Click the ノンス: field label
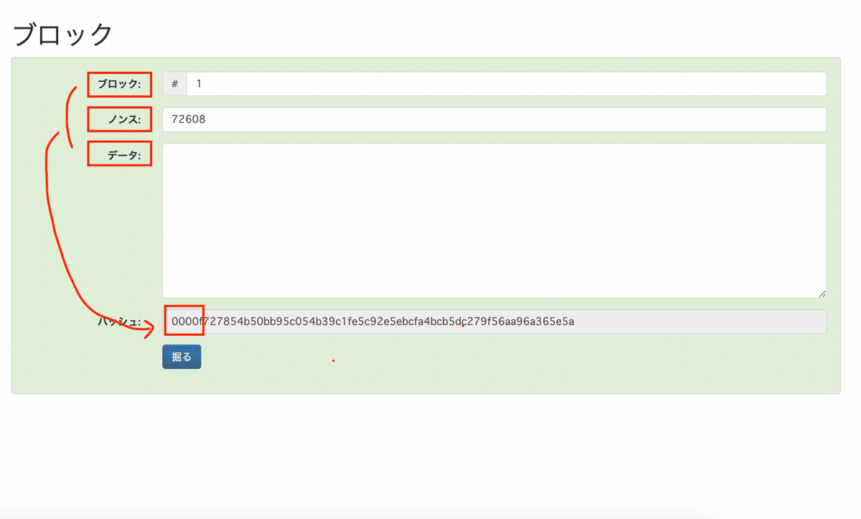 pyautogui.click(x=124, y=120)
